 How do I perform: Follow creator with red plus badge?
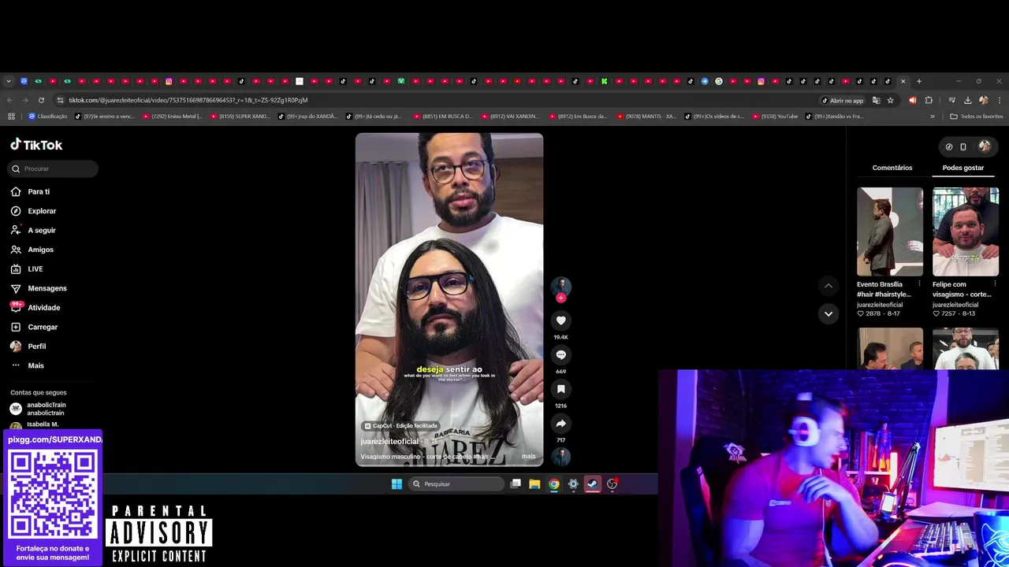pos(560,298)
